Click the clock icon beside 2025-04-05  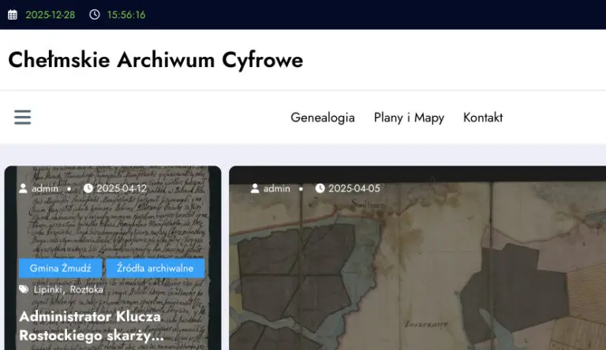pos(320,188)
